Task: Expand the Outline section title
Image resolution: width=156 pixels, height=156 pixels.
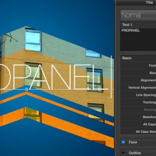Action: coord(135,153)
